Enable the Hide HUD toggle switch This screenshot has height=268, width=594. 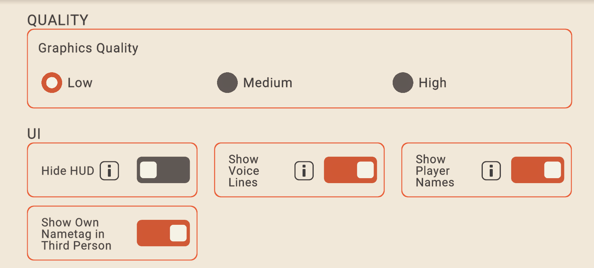pos(163,170)
